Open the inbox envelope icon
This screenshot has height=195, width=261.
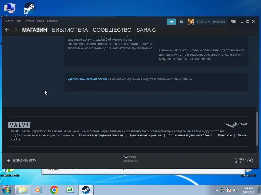(x=181, y=21)
